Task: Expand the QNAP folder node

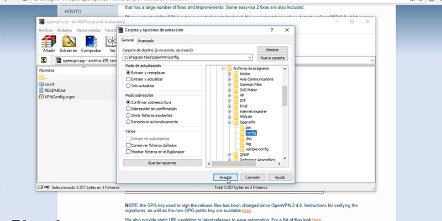Action: pos(229,155)
